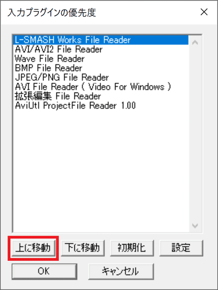The image size is (218, 290).
Task: Select AVI/AVI2 File Reader entry
Action: point(101,49)
